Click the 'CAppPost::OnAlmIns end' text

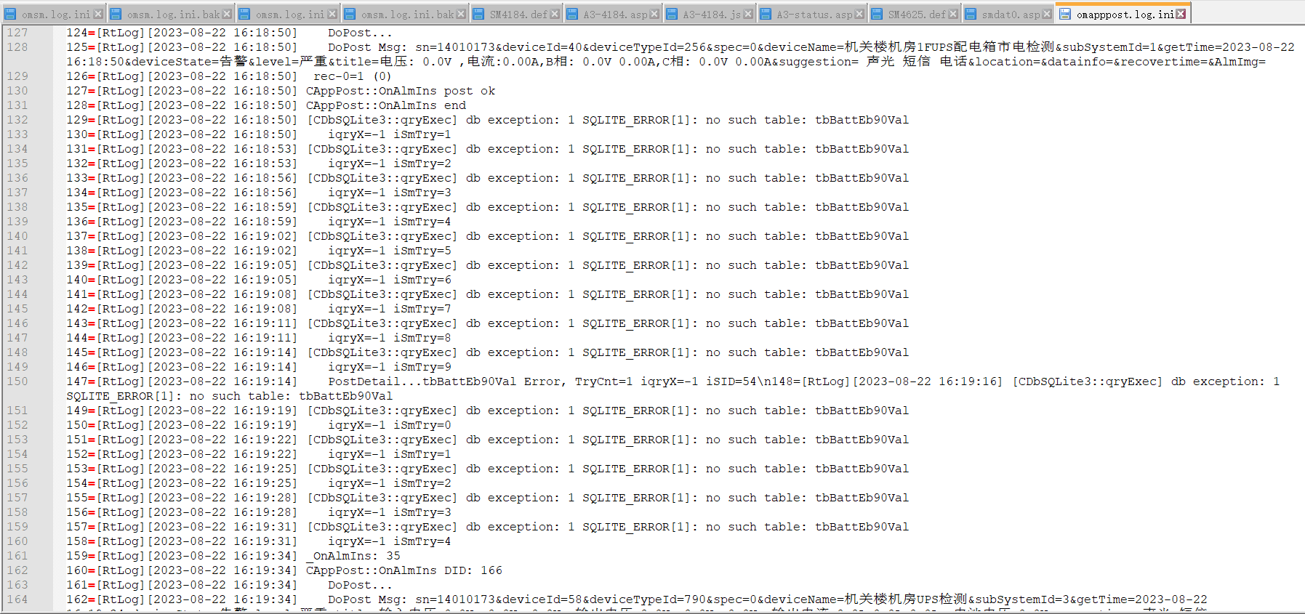(386, 105)
